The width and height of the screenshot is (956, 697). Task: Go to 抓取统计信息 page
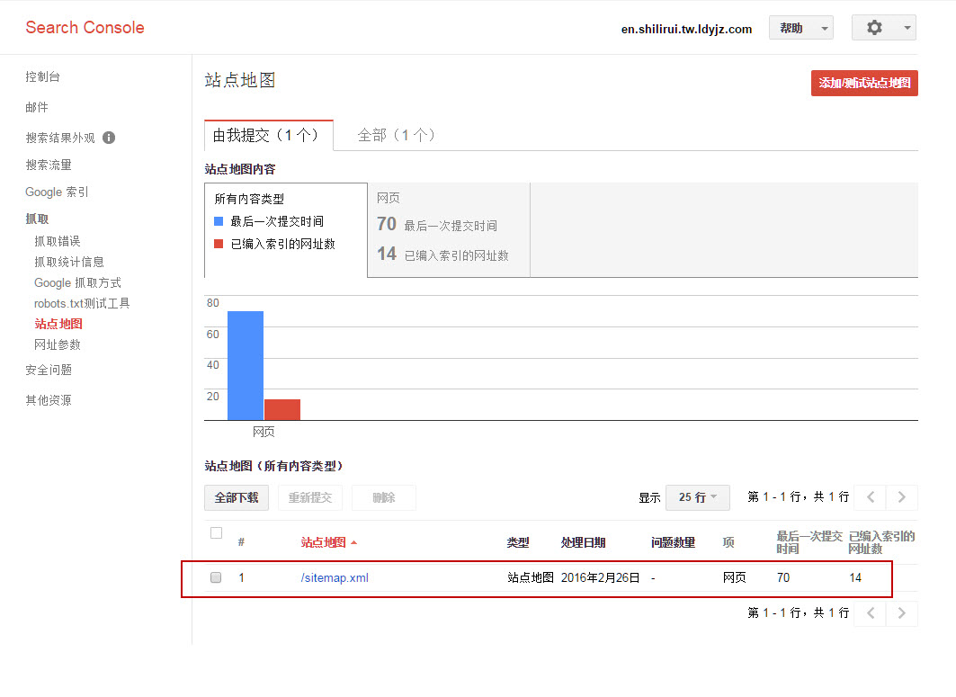coord(72,261)
